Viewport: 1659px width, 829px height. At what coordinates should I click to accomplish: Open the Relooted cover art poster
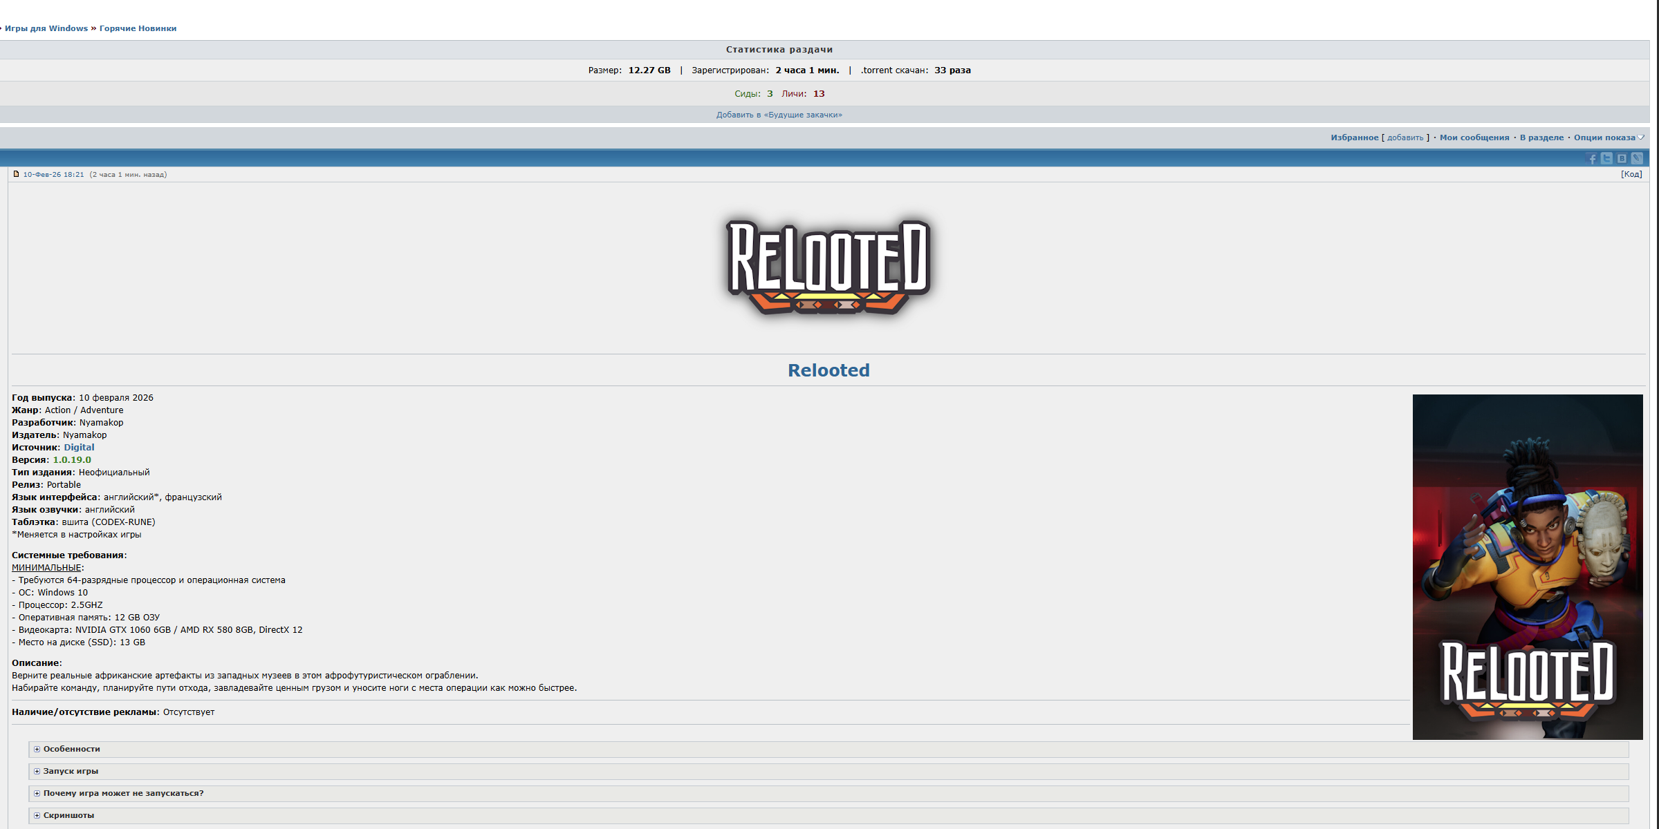(x=1527, y=566)
